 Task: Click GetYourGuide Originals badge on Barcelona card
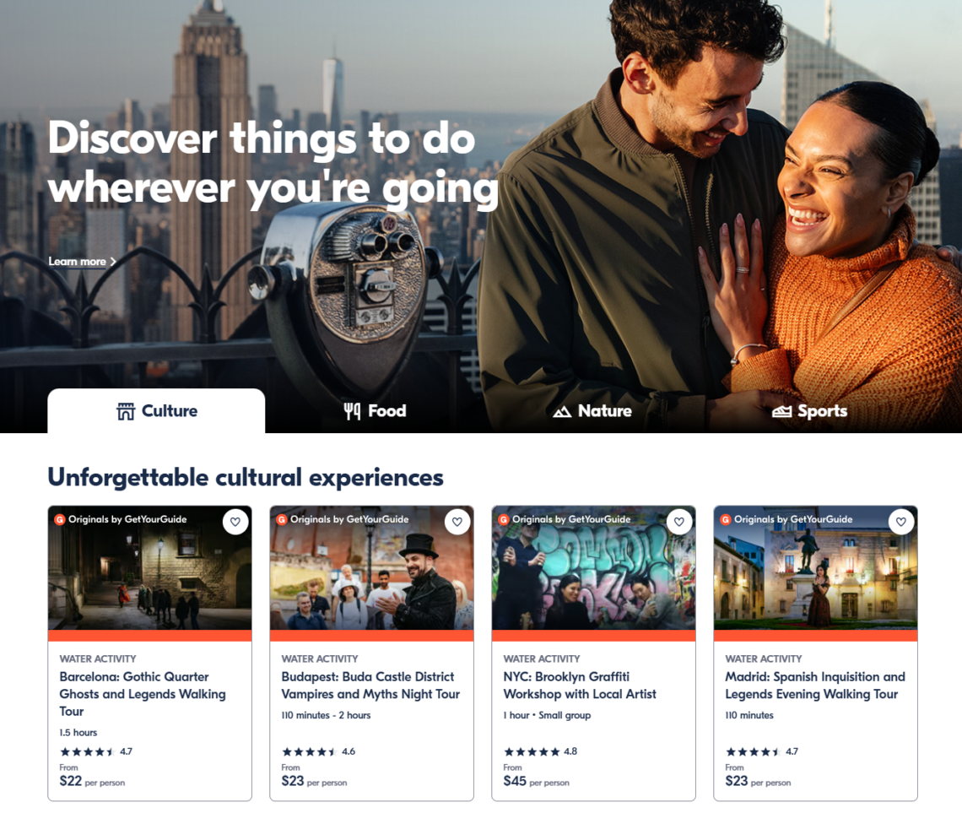tap(121, 519)
